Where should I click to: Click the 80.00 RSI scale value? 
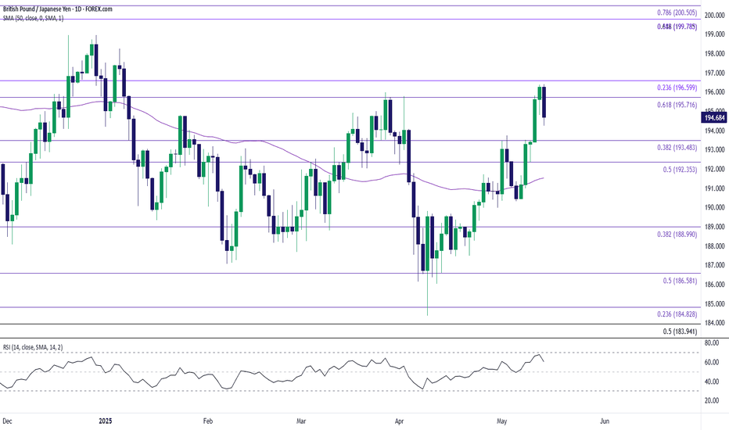coord(712,343)
